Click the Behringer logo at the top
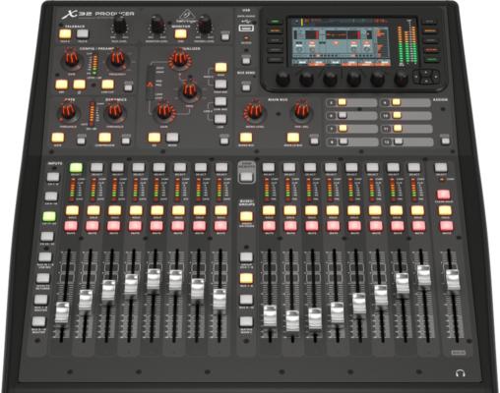The height and width of the screenshot is (393, 500). coord(188,17)
